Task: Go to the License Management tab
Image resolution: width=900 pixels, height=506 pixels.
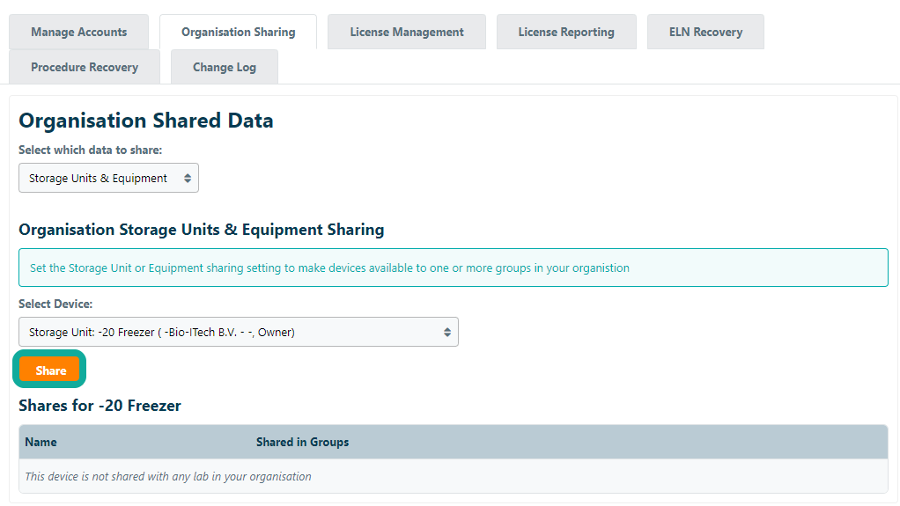Action: (x=406, y=32)
